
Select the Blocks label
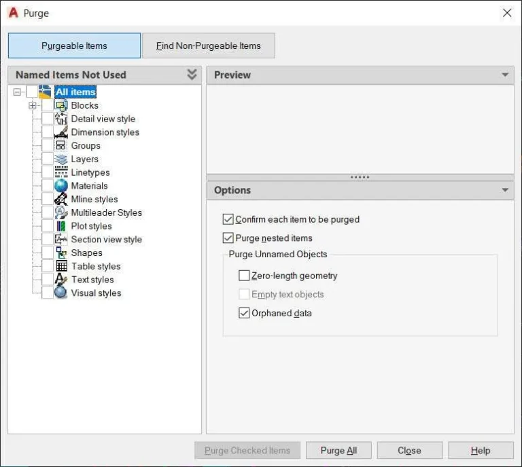pos(84,105)
